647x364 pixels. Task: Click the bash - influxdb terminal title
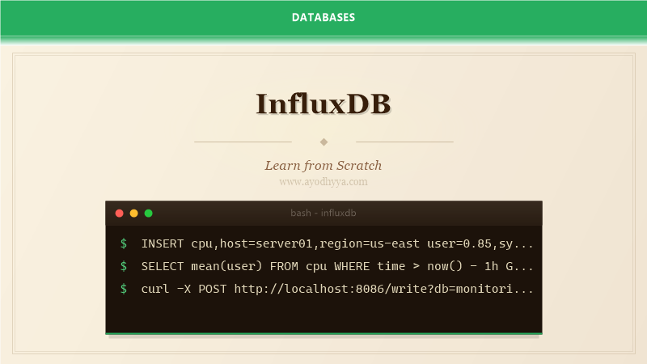coord(323,213)
